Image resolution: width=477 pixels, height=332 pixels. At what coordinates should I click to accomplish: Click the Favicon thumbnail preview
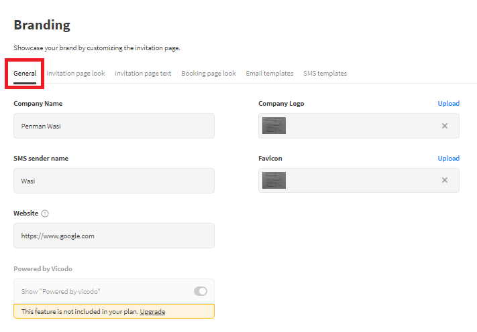(274, 180)
